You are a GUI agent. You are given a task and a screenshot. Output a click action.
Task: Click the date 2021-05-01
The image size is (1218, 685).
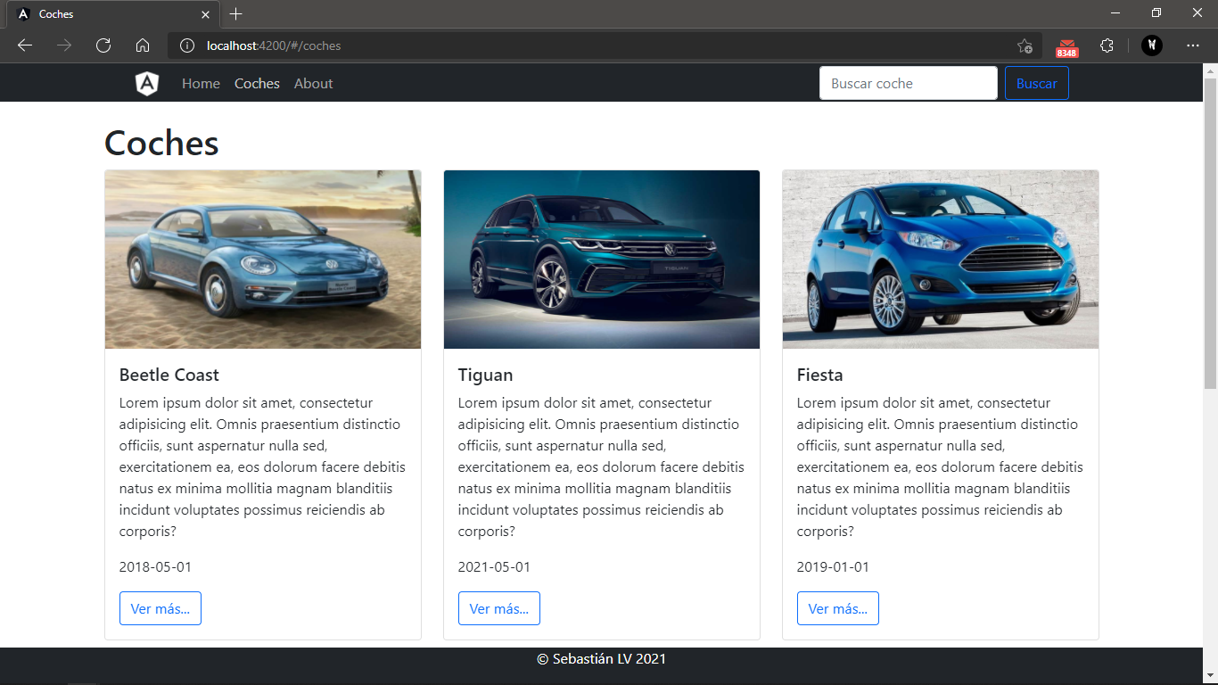pyautogui.click(x=494, y=566)
